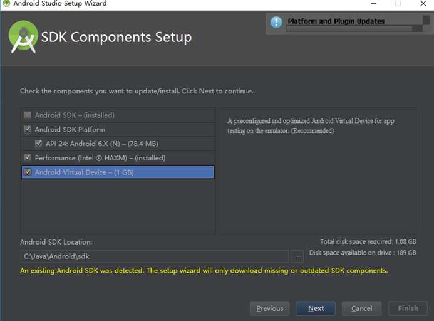Screen dimensions: 434x321
Task: Minimize the Setup Wizard window
Action: (373, 4)
